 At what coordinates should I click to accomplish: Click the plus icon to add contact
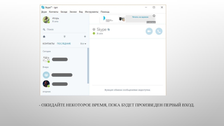click(x=85, y=37)
